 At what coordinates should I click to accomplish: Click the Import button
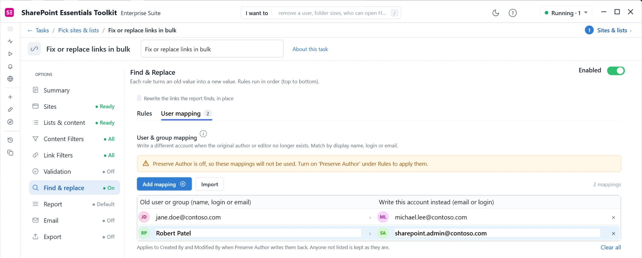point(210,184)
